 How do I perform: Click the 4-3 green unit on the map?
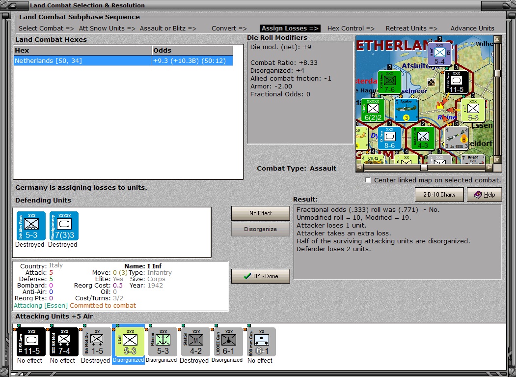pyautogui.click(x=423, y=138)
